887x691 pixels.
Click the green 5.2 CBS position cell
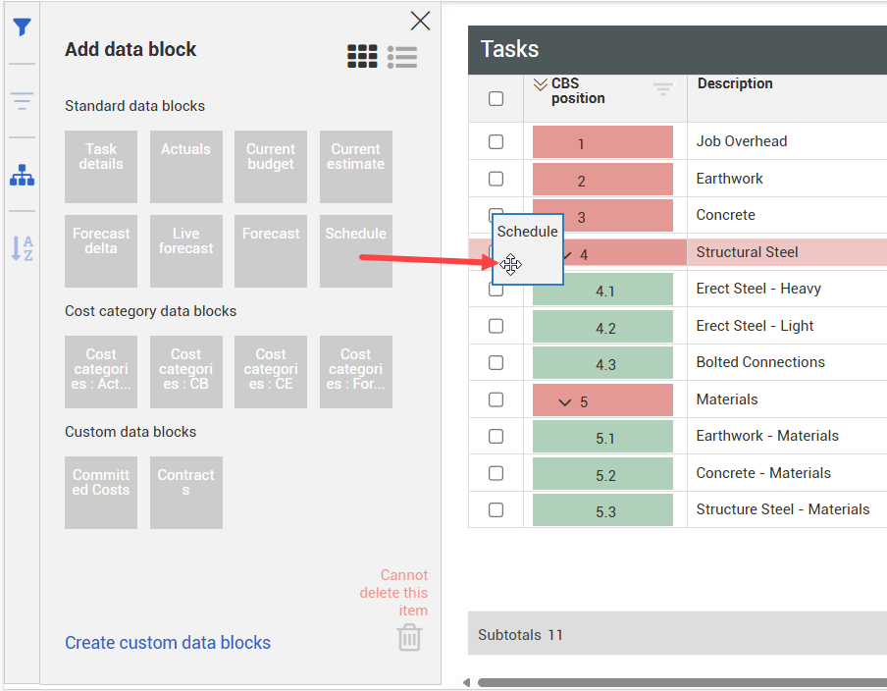click(x=604, y=475)
